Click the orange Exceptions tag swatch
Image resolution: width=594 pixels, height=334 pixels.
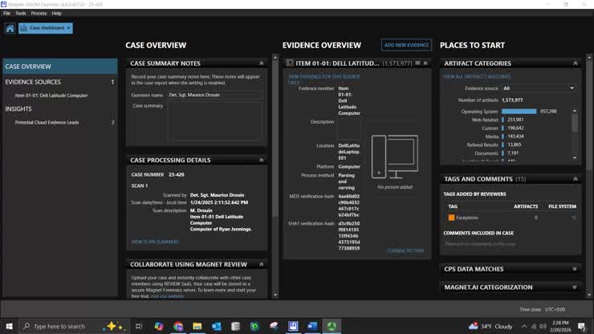(451, 218)
